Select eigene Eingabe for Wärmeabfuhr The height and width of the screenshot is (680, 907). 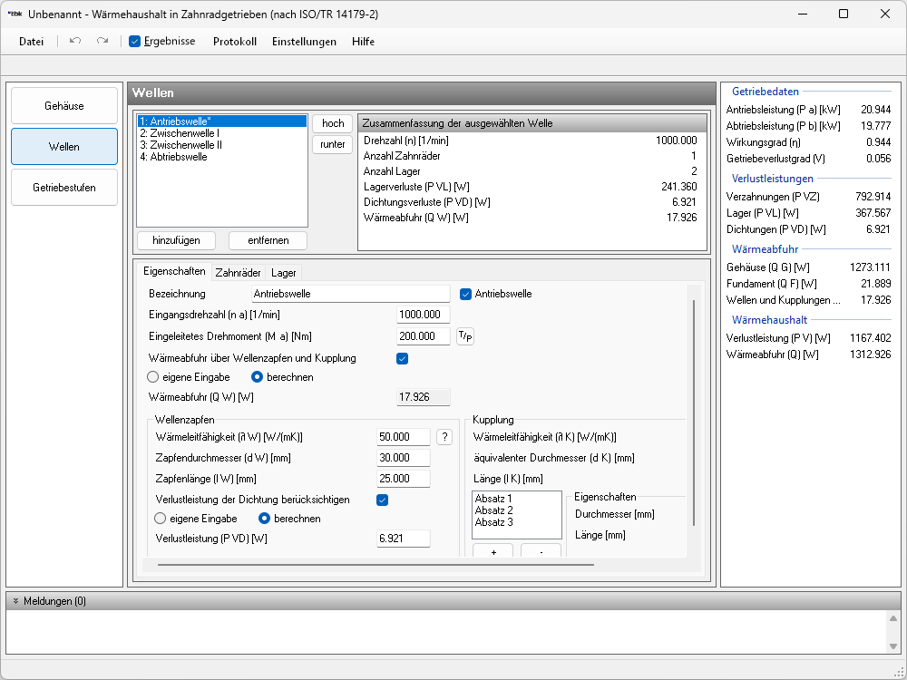[153, 377]
